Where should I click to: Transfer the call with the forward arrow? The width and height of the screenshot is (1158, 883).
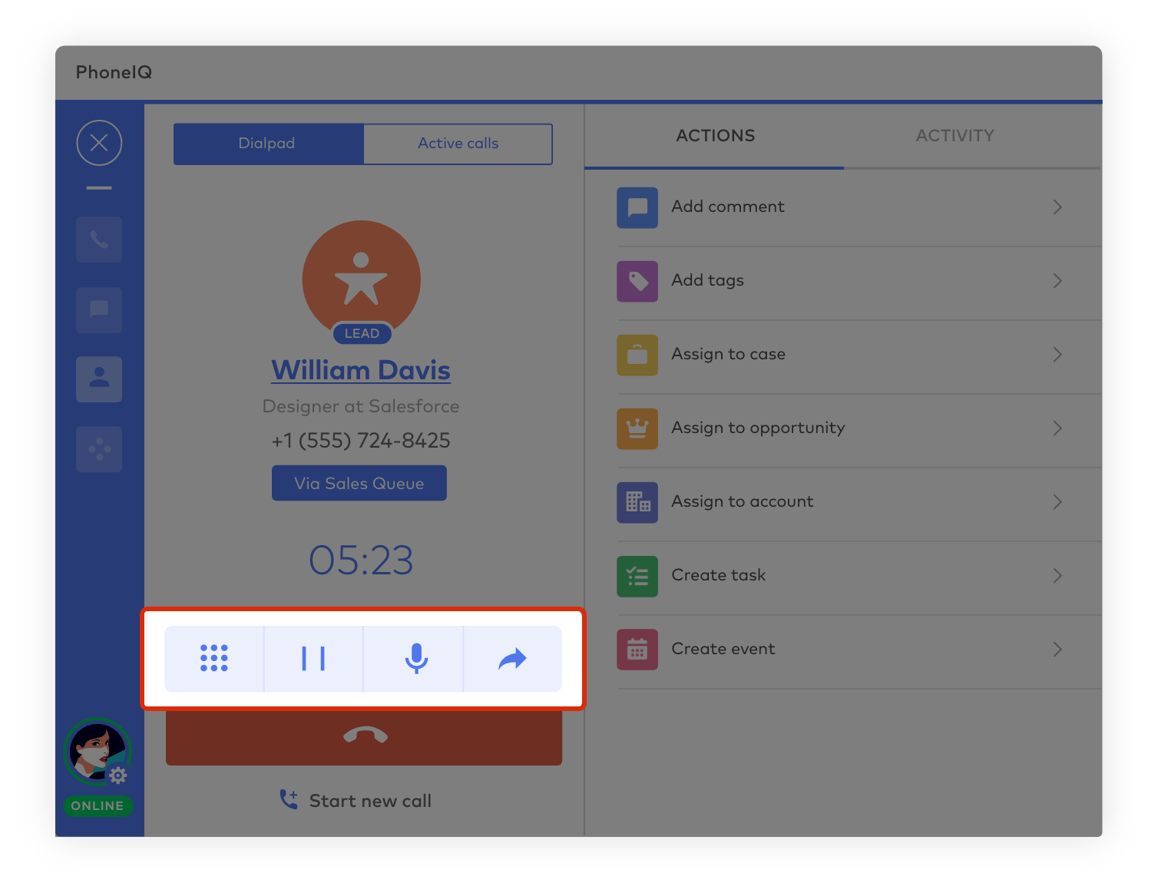click(512, 659)
